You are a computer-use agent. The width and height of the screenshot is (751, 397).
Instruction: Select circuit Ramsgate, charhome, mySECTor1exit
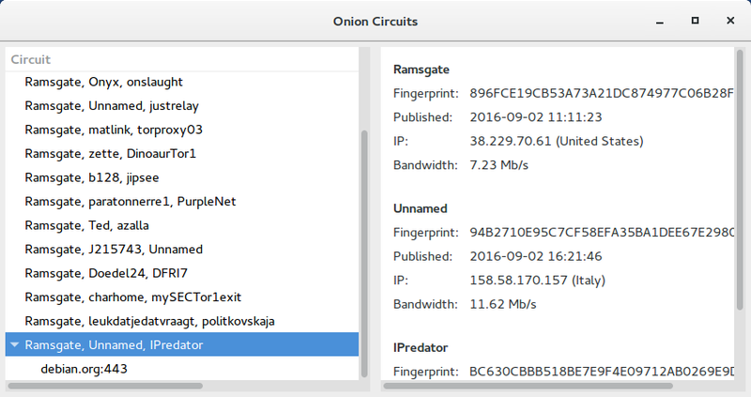[133, 297]
